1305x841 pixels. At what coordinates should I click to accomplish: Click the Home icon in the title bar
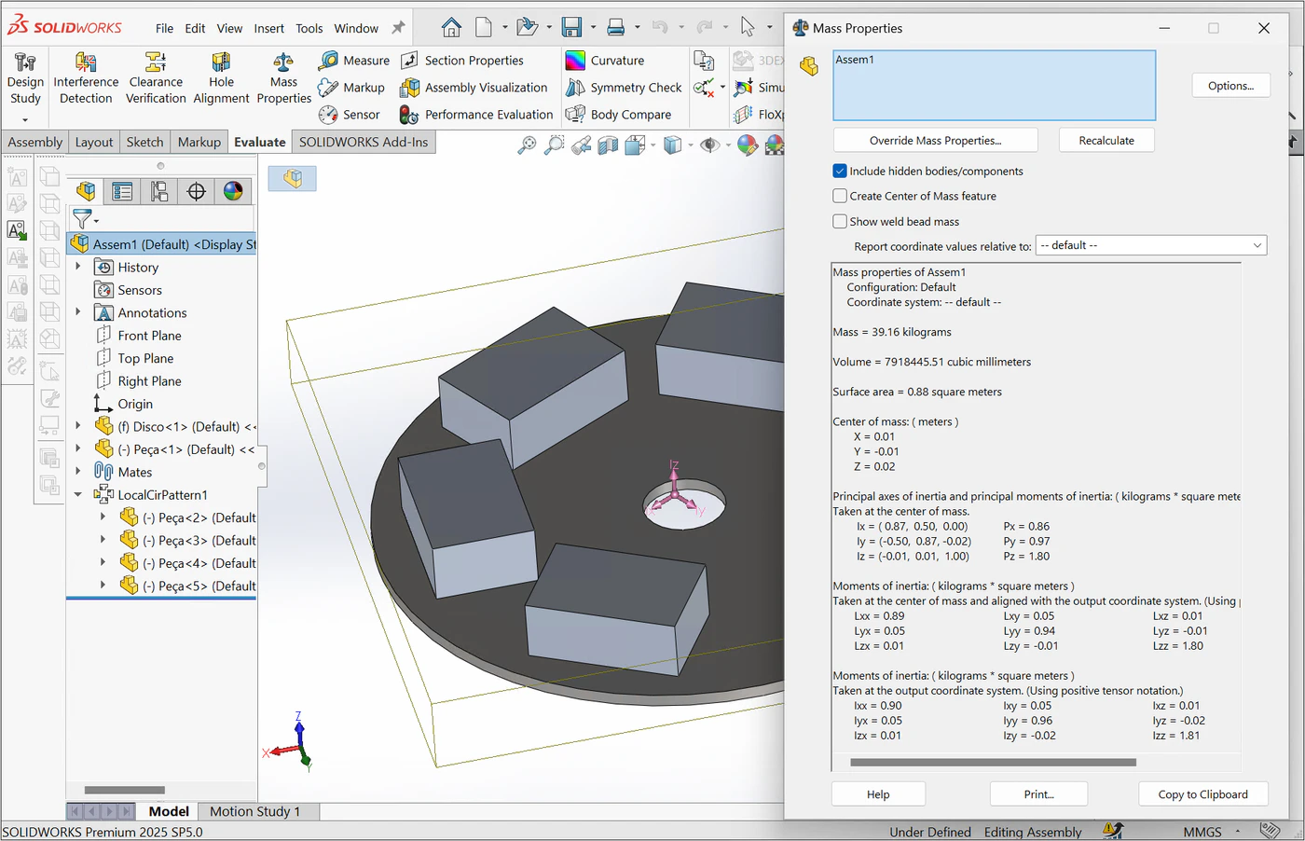click(451, 27)
